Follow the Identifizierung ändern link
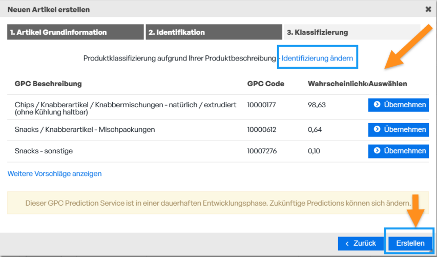This screenshot has height=257, width=437. point(317,58)
